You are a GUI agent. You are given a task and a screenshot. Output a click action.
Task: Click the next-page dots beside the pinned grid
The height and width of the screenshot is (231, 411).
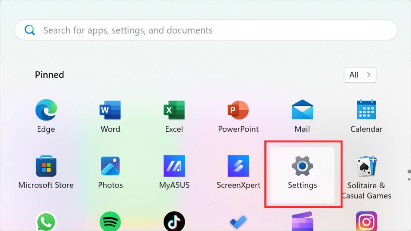409,175
